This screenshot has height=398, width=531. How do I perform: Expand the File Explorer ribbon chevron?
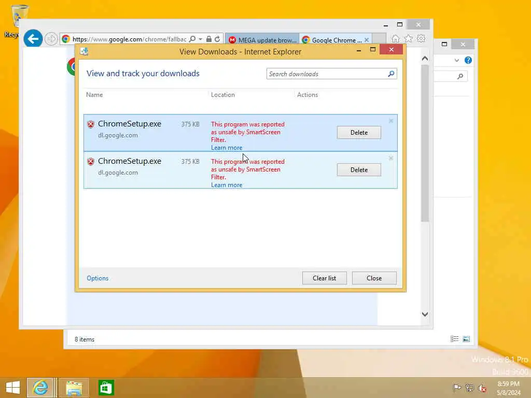tap(456, 61)
